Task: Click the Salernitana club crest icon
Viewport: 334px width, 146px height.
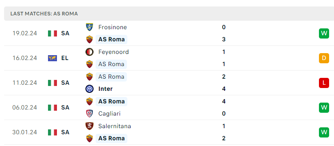Action: pyautogui.click(x=89, y=126)
